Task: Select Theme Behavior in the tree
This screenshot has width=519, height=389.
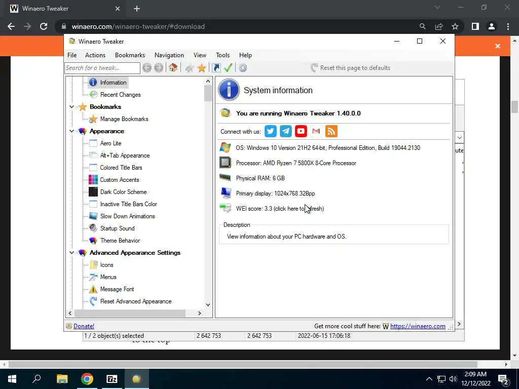Action: point(120,241)
